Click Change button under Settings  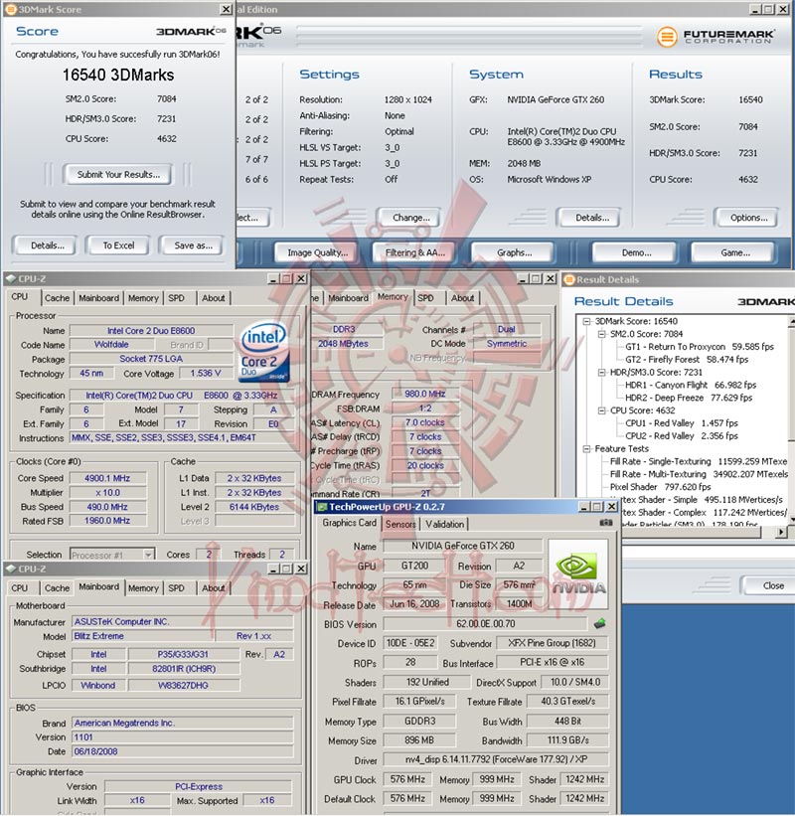[409, 218]
